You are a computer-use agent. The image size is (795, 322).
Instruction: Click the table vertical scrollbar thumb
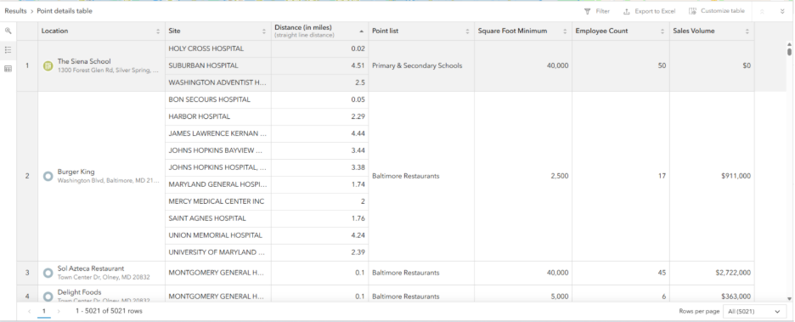(789, 51)
